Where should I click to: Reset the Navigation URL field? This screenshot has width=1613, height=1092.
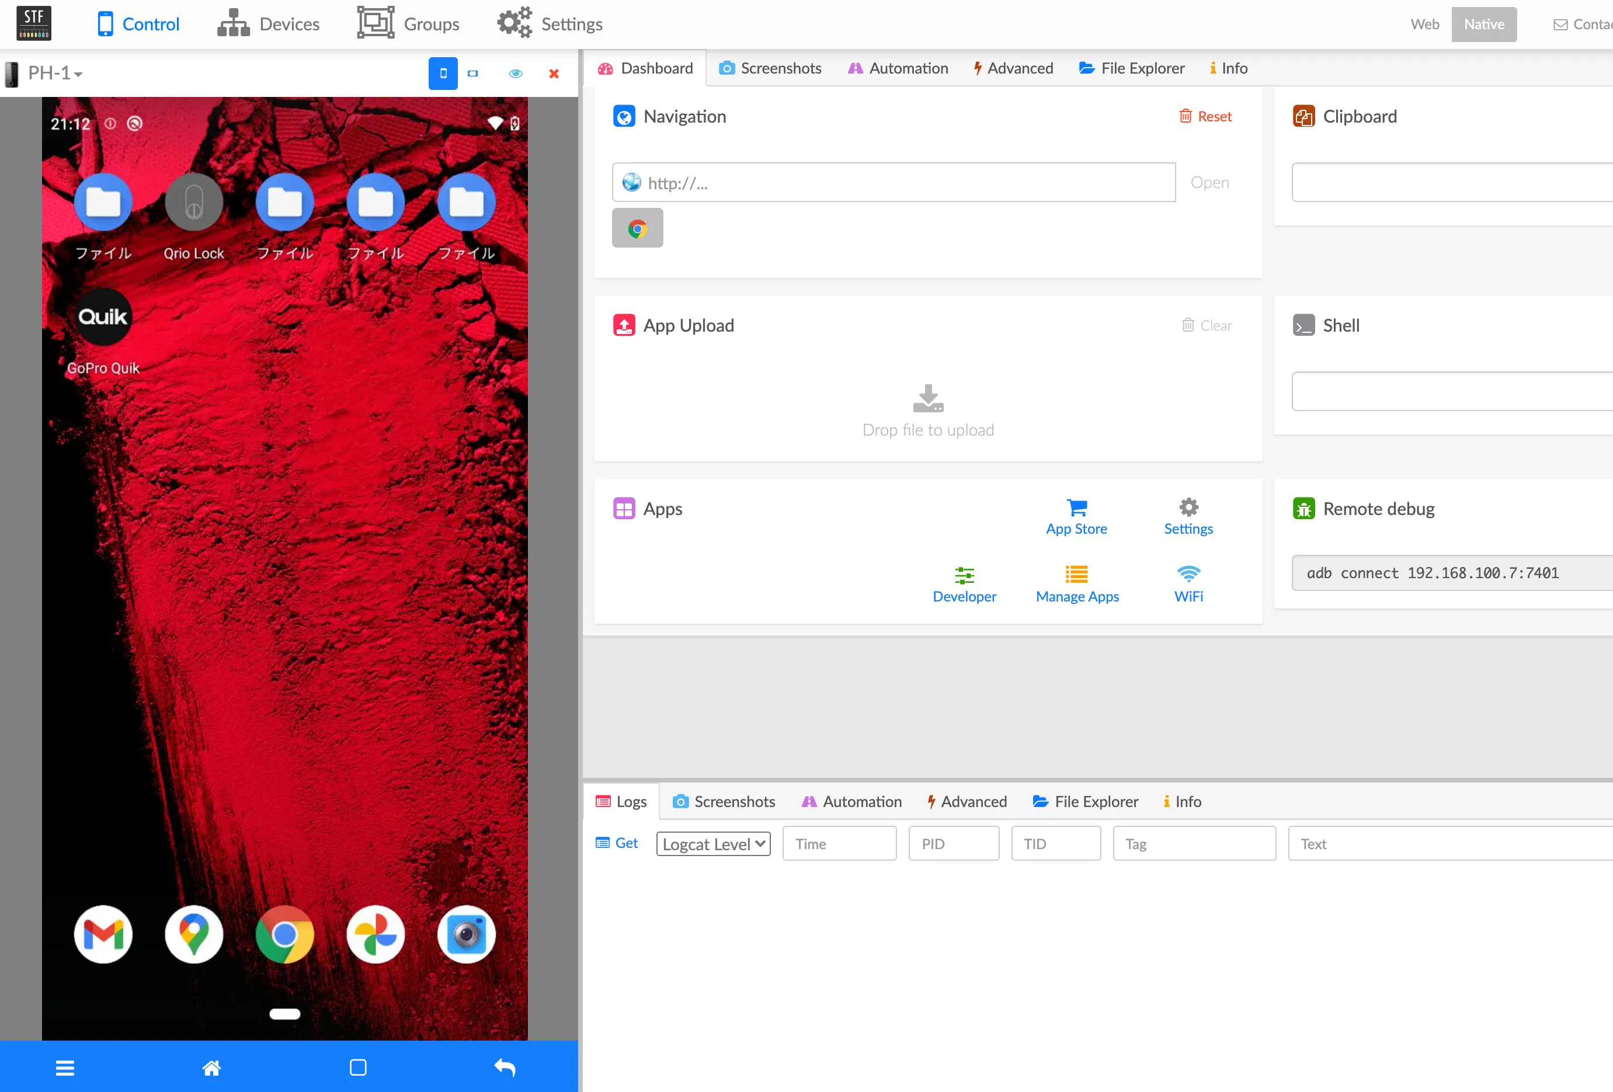click(x=1207, y=116)
